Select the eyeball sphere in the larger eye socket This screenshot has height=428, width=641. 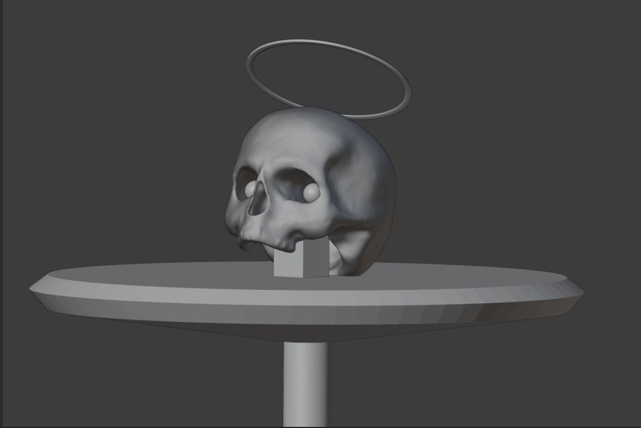[312, 192]
